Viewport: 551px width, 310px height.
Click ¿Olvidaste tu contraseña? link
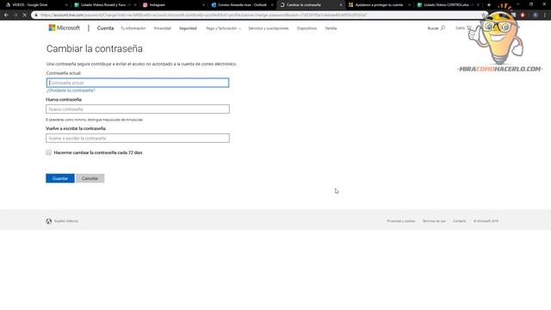tap(71, 90)
